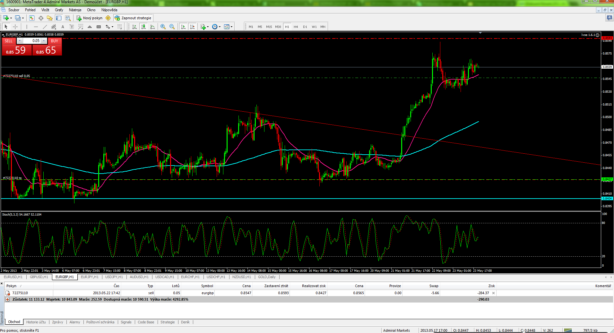
Task: Open the periodicity clock icon
Action: (x=215, y=27)
